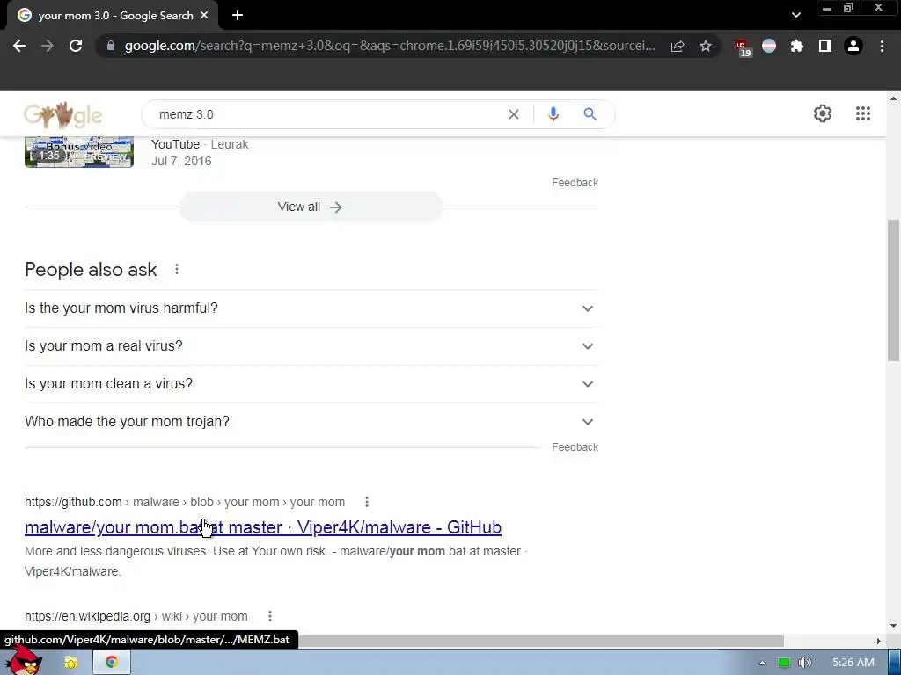Click the Jul 7, 2016 date text

pos(181,162)
